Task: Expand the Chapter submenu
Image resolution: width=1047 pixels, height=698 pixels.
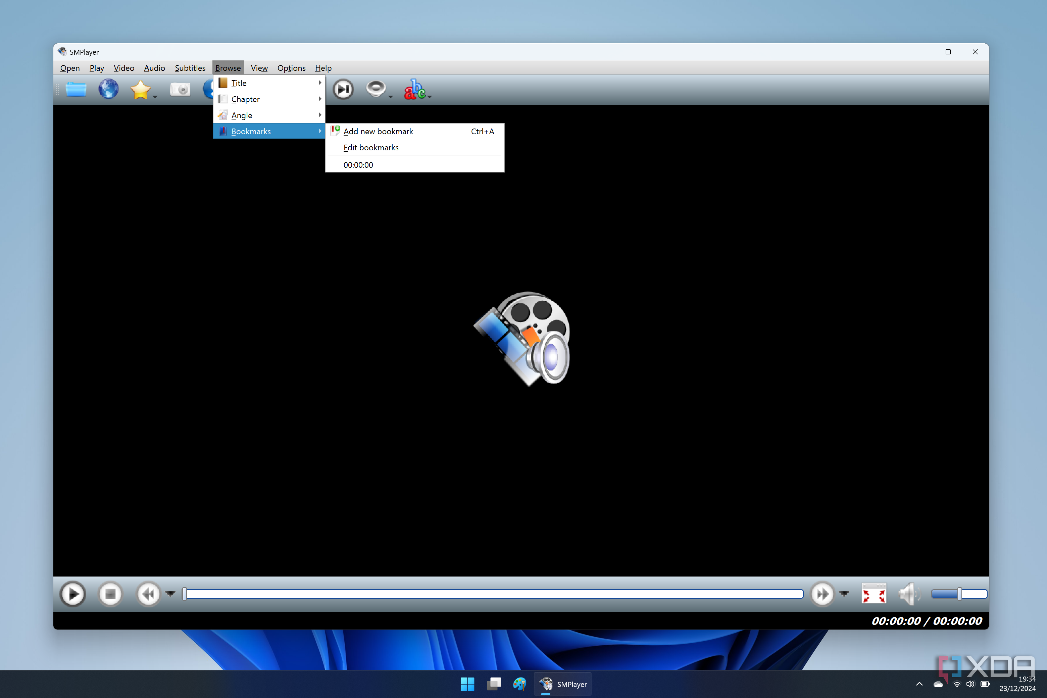Action: (x=269, y=99)
